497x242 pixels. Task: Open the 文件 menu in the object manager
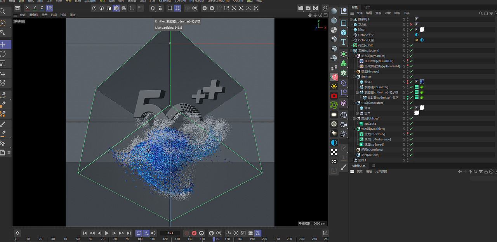[359, 13]
